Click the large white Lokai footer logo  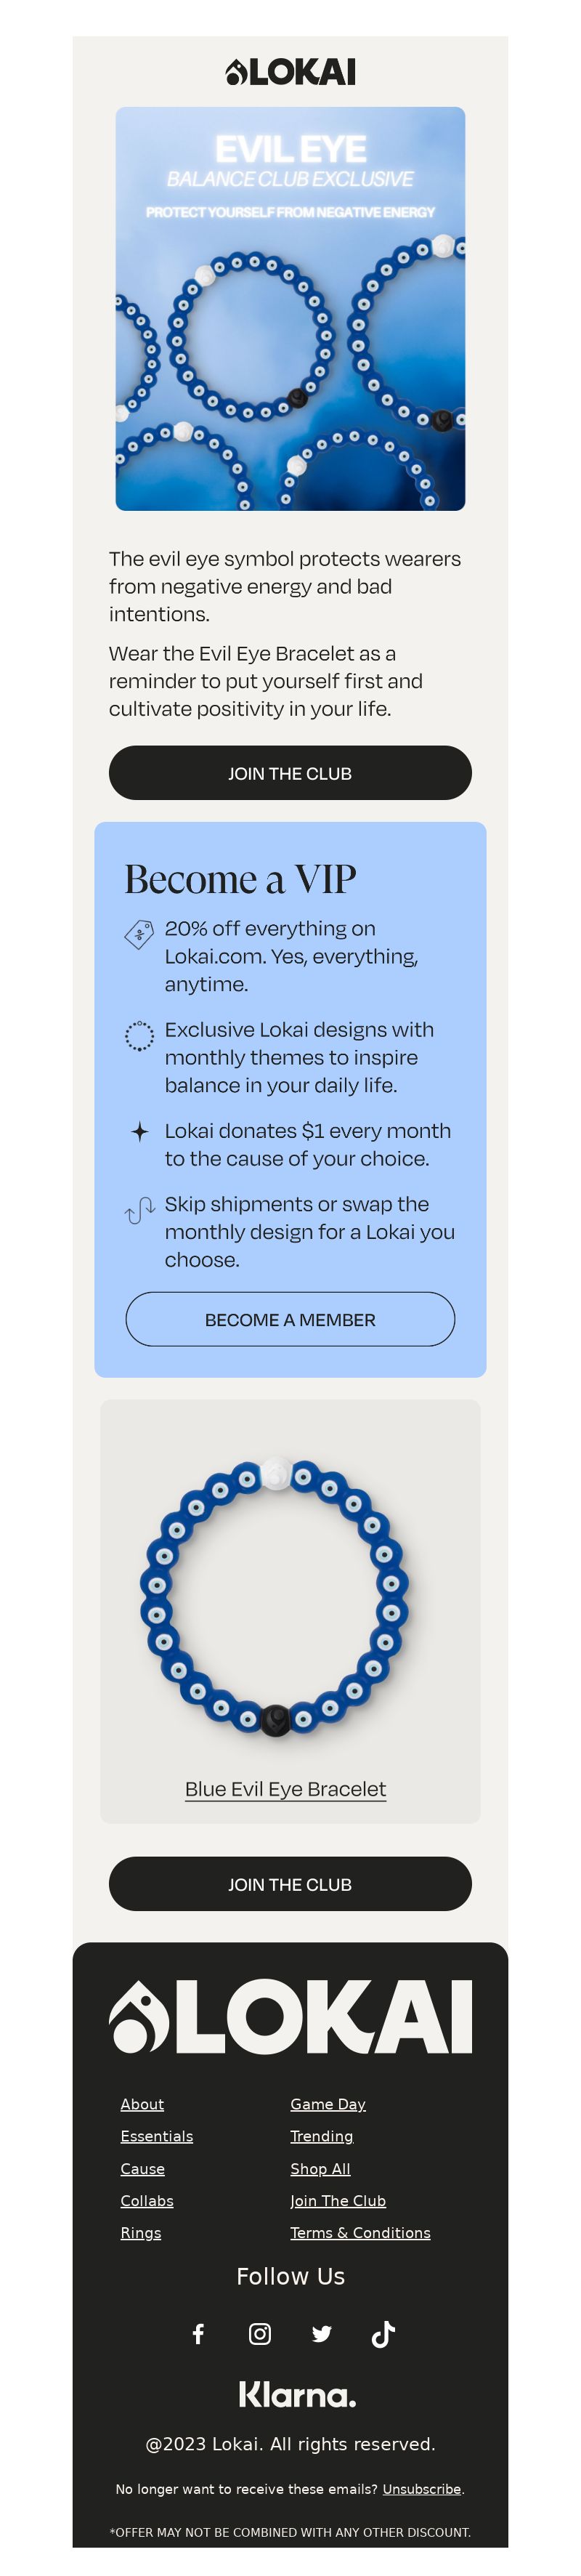[x=290, y=2016]
